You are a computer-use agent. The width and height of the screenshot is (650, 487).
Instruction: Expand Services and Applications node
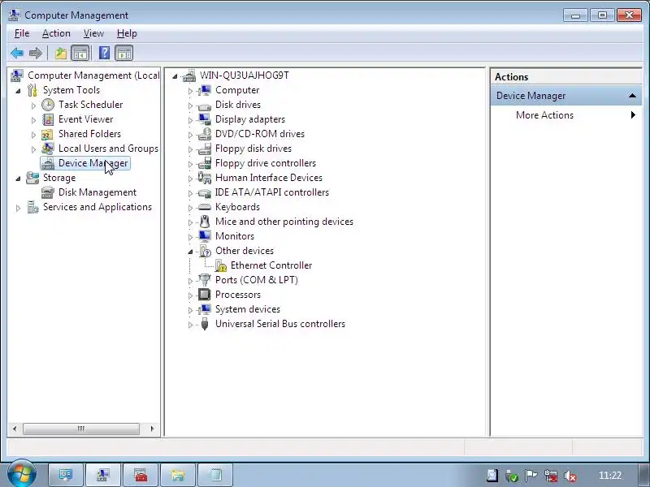[18, 208]
